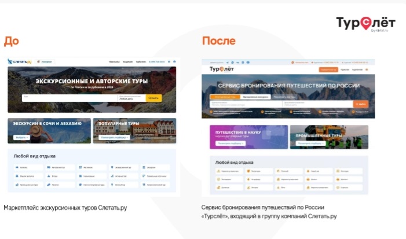Click the orange profile icon in the Турслёт header

click(367, 69)
